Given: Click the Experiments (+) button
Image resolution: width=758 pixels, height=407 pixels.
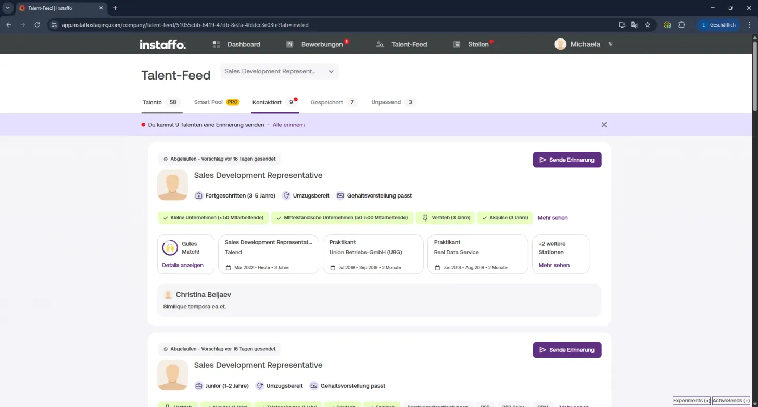Looking at the screenshot, I should (691, 401).
